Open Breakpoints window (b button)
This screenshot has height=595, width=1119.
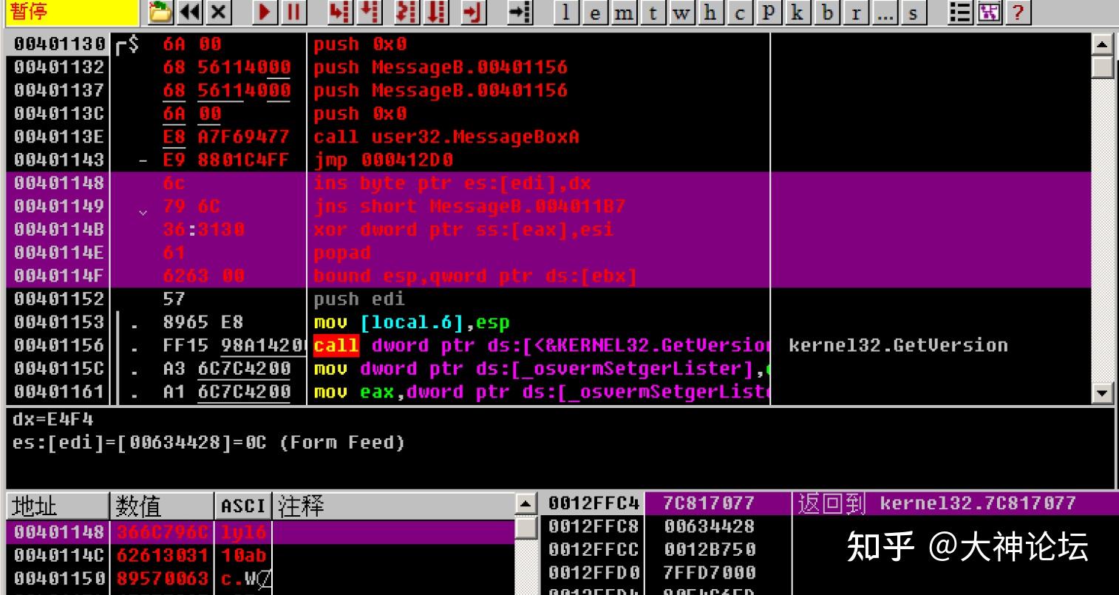click(x=826, y=13)
